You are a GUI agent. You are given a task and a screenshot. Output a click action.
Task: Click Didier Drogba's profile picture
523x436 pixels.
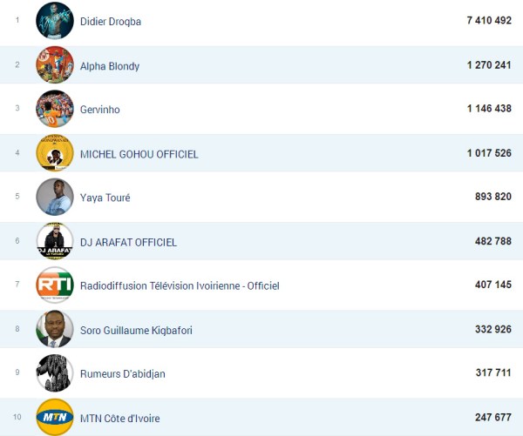54,21
